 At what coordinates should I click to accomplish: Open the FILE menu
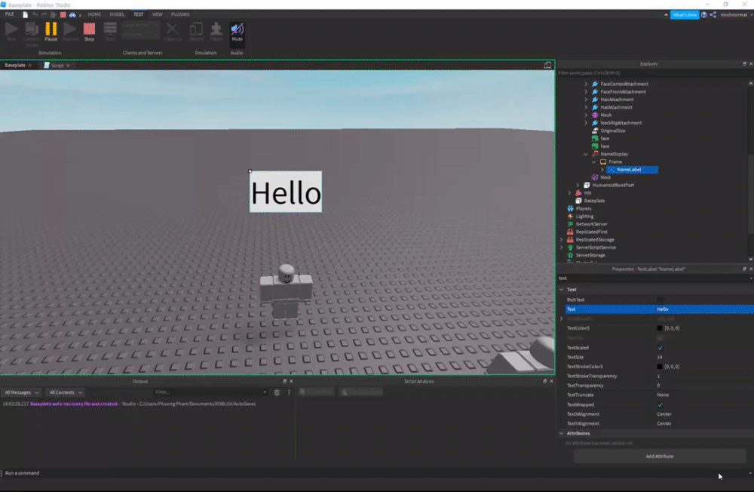(10, 14)
